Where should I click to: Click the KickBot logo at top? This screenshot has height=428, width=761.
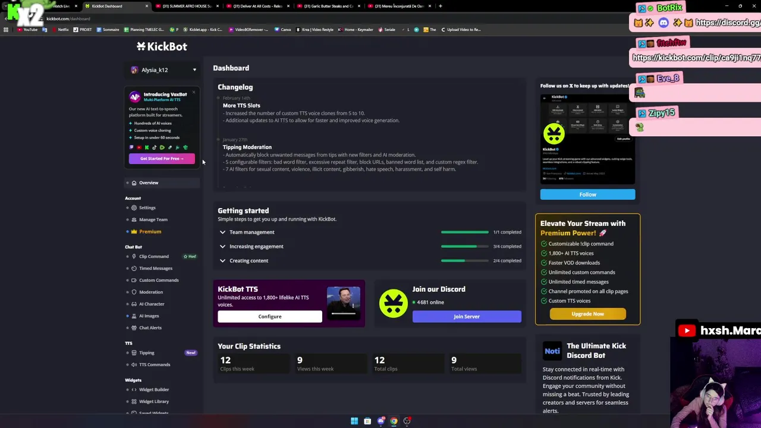(x=162, y=46)
